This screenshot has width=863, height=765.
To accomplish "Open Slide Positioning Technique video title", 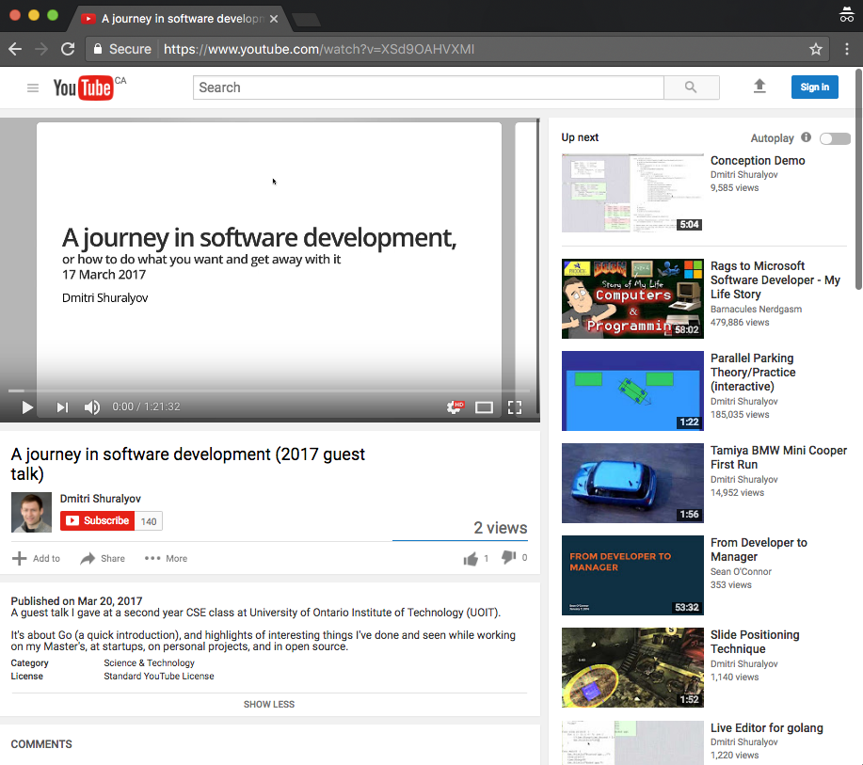I will click(x=755, y=642).
